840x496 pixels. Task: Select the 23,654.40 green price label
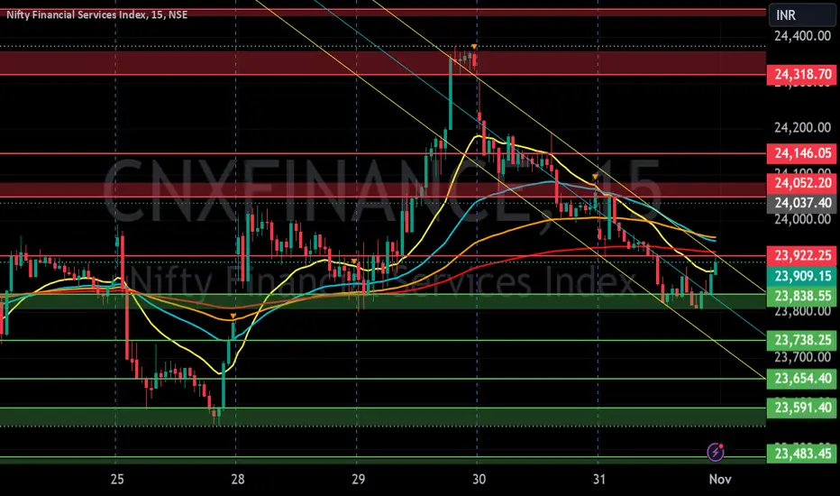pyautogui.click(x=801, y=379)
